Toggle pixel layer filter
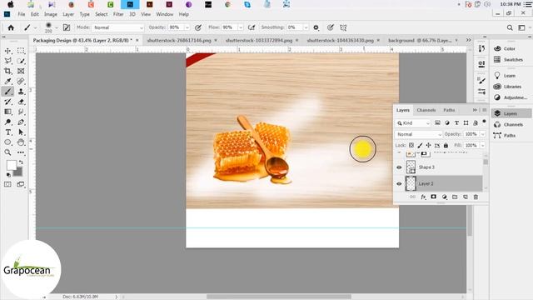The height and width of the screenshot is (300, 533). point(437,122)
